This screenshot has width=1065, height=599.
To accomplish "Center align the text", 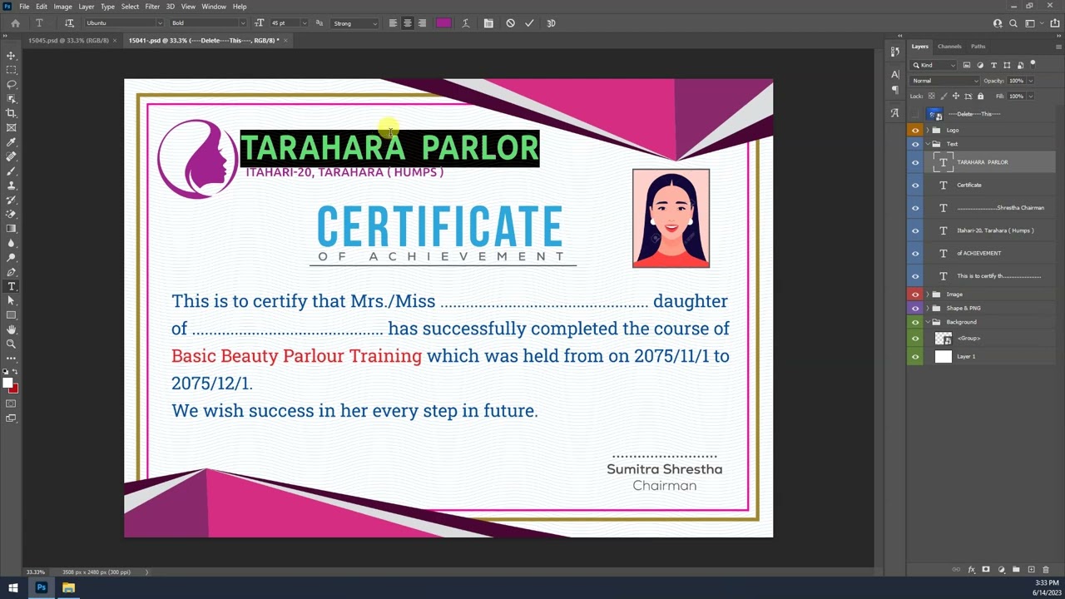I will (x=407, y=23).
